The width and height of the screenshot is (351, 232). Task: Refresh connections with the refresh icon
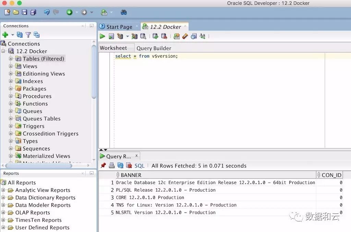pos(20,35)
